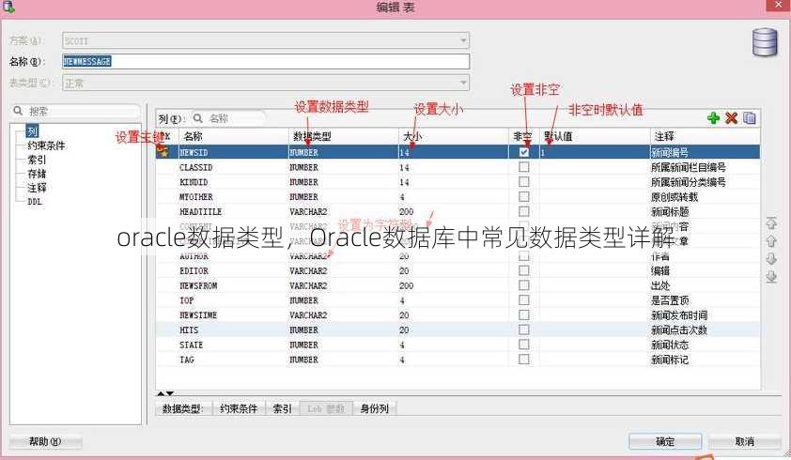The height and width of the screenshot is (460, 791).
Task: Click the 名称 column filter field
Action: [x=228, y=118]
